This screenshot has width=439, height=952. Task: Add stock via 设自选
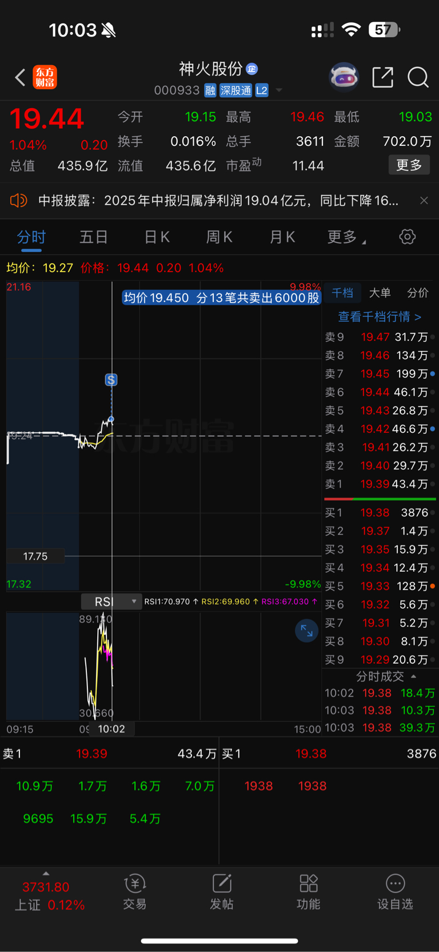pyautogui.click(x=395, y=892)
